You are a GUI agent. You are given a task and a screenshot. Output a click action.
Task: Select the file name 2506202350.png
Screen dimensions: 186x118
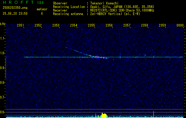click(15, 8)
